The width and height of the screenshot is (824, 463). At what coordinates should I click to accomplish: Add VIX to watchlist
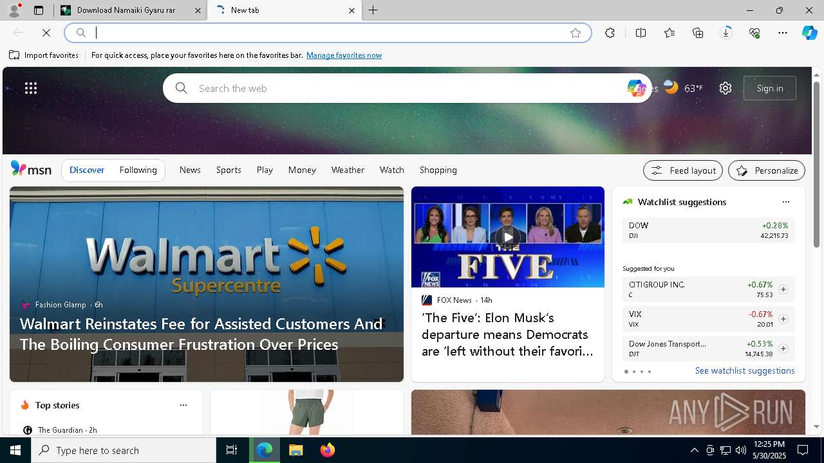tap(783, 319)
